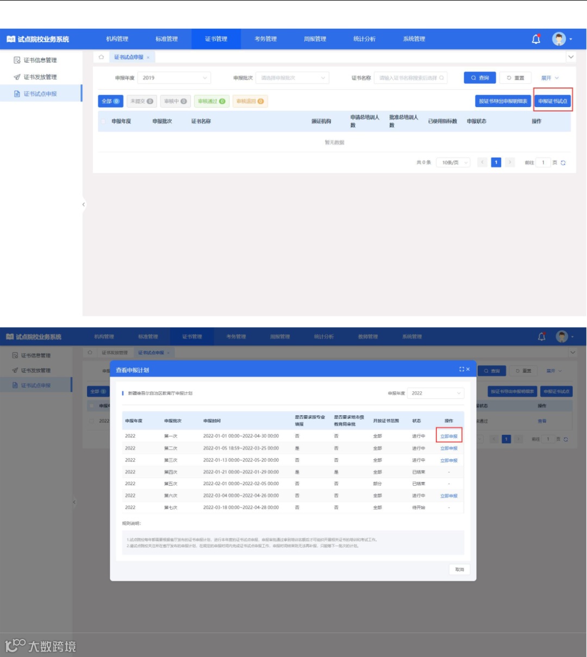Close the 证书试点申报 tab in the top screenshot
Image resolution: width=587 pixels, height=657 pixels.
point(148,58)
